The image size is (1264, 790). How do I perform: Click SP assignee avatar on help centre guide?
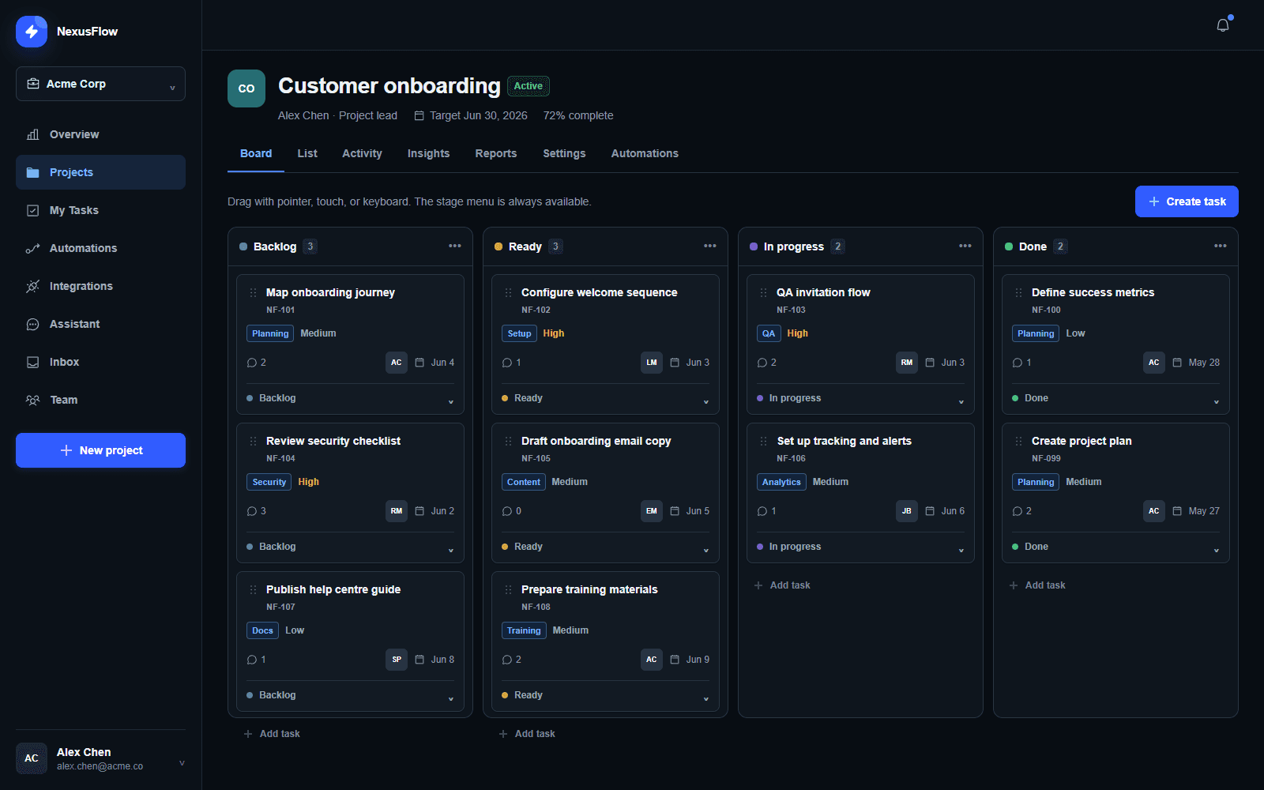(397, 660)
